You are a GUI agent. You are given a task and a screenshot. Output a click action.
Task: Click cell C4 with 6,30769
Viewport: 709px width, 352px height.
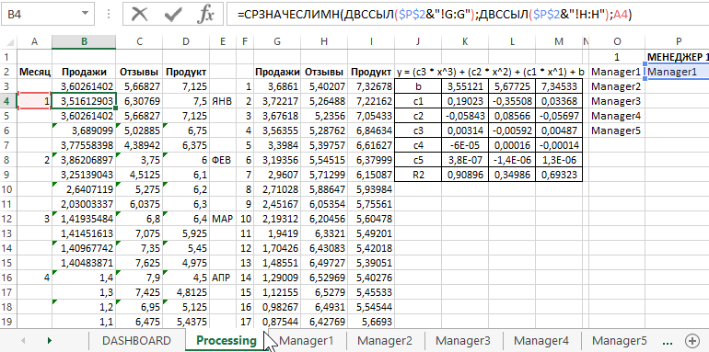pyautogui.click(x=139, y=101)
